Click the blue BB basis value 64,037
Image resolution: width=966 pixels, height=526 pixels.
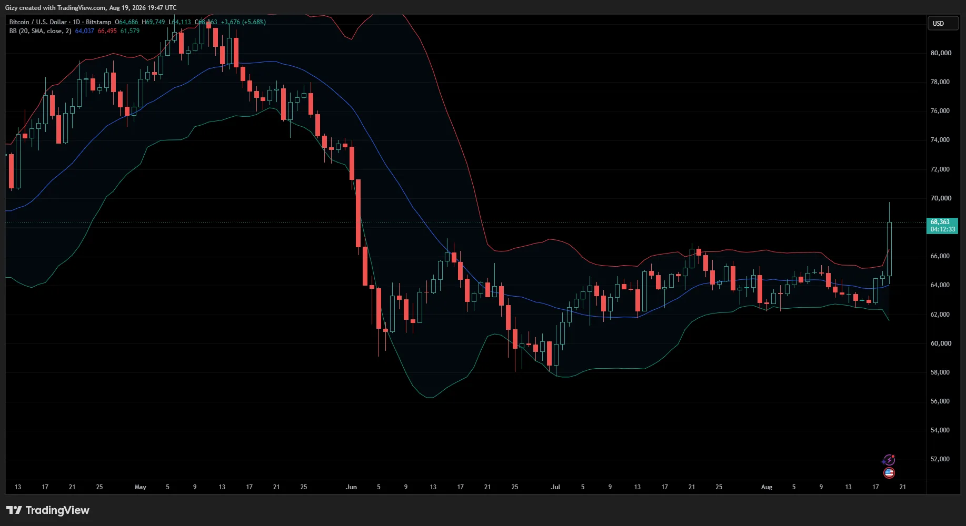[x=84, y=31]
